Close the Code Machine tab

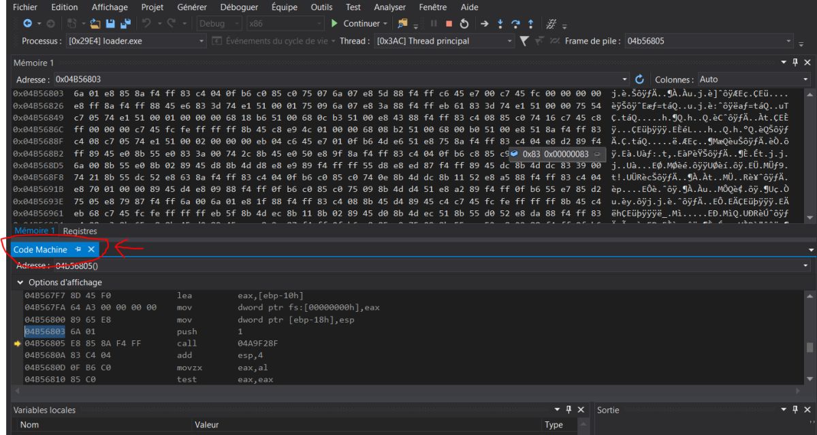(x=91, y=250)
